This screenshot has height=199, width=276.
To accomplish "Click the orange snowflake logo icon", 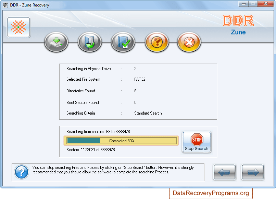I will click(x=18, y=27).
